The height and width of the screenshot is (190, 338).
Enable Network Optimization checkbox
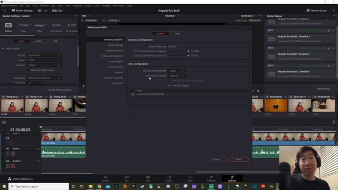[x=28, y=70]
